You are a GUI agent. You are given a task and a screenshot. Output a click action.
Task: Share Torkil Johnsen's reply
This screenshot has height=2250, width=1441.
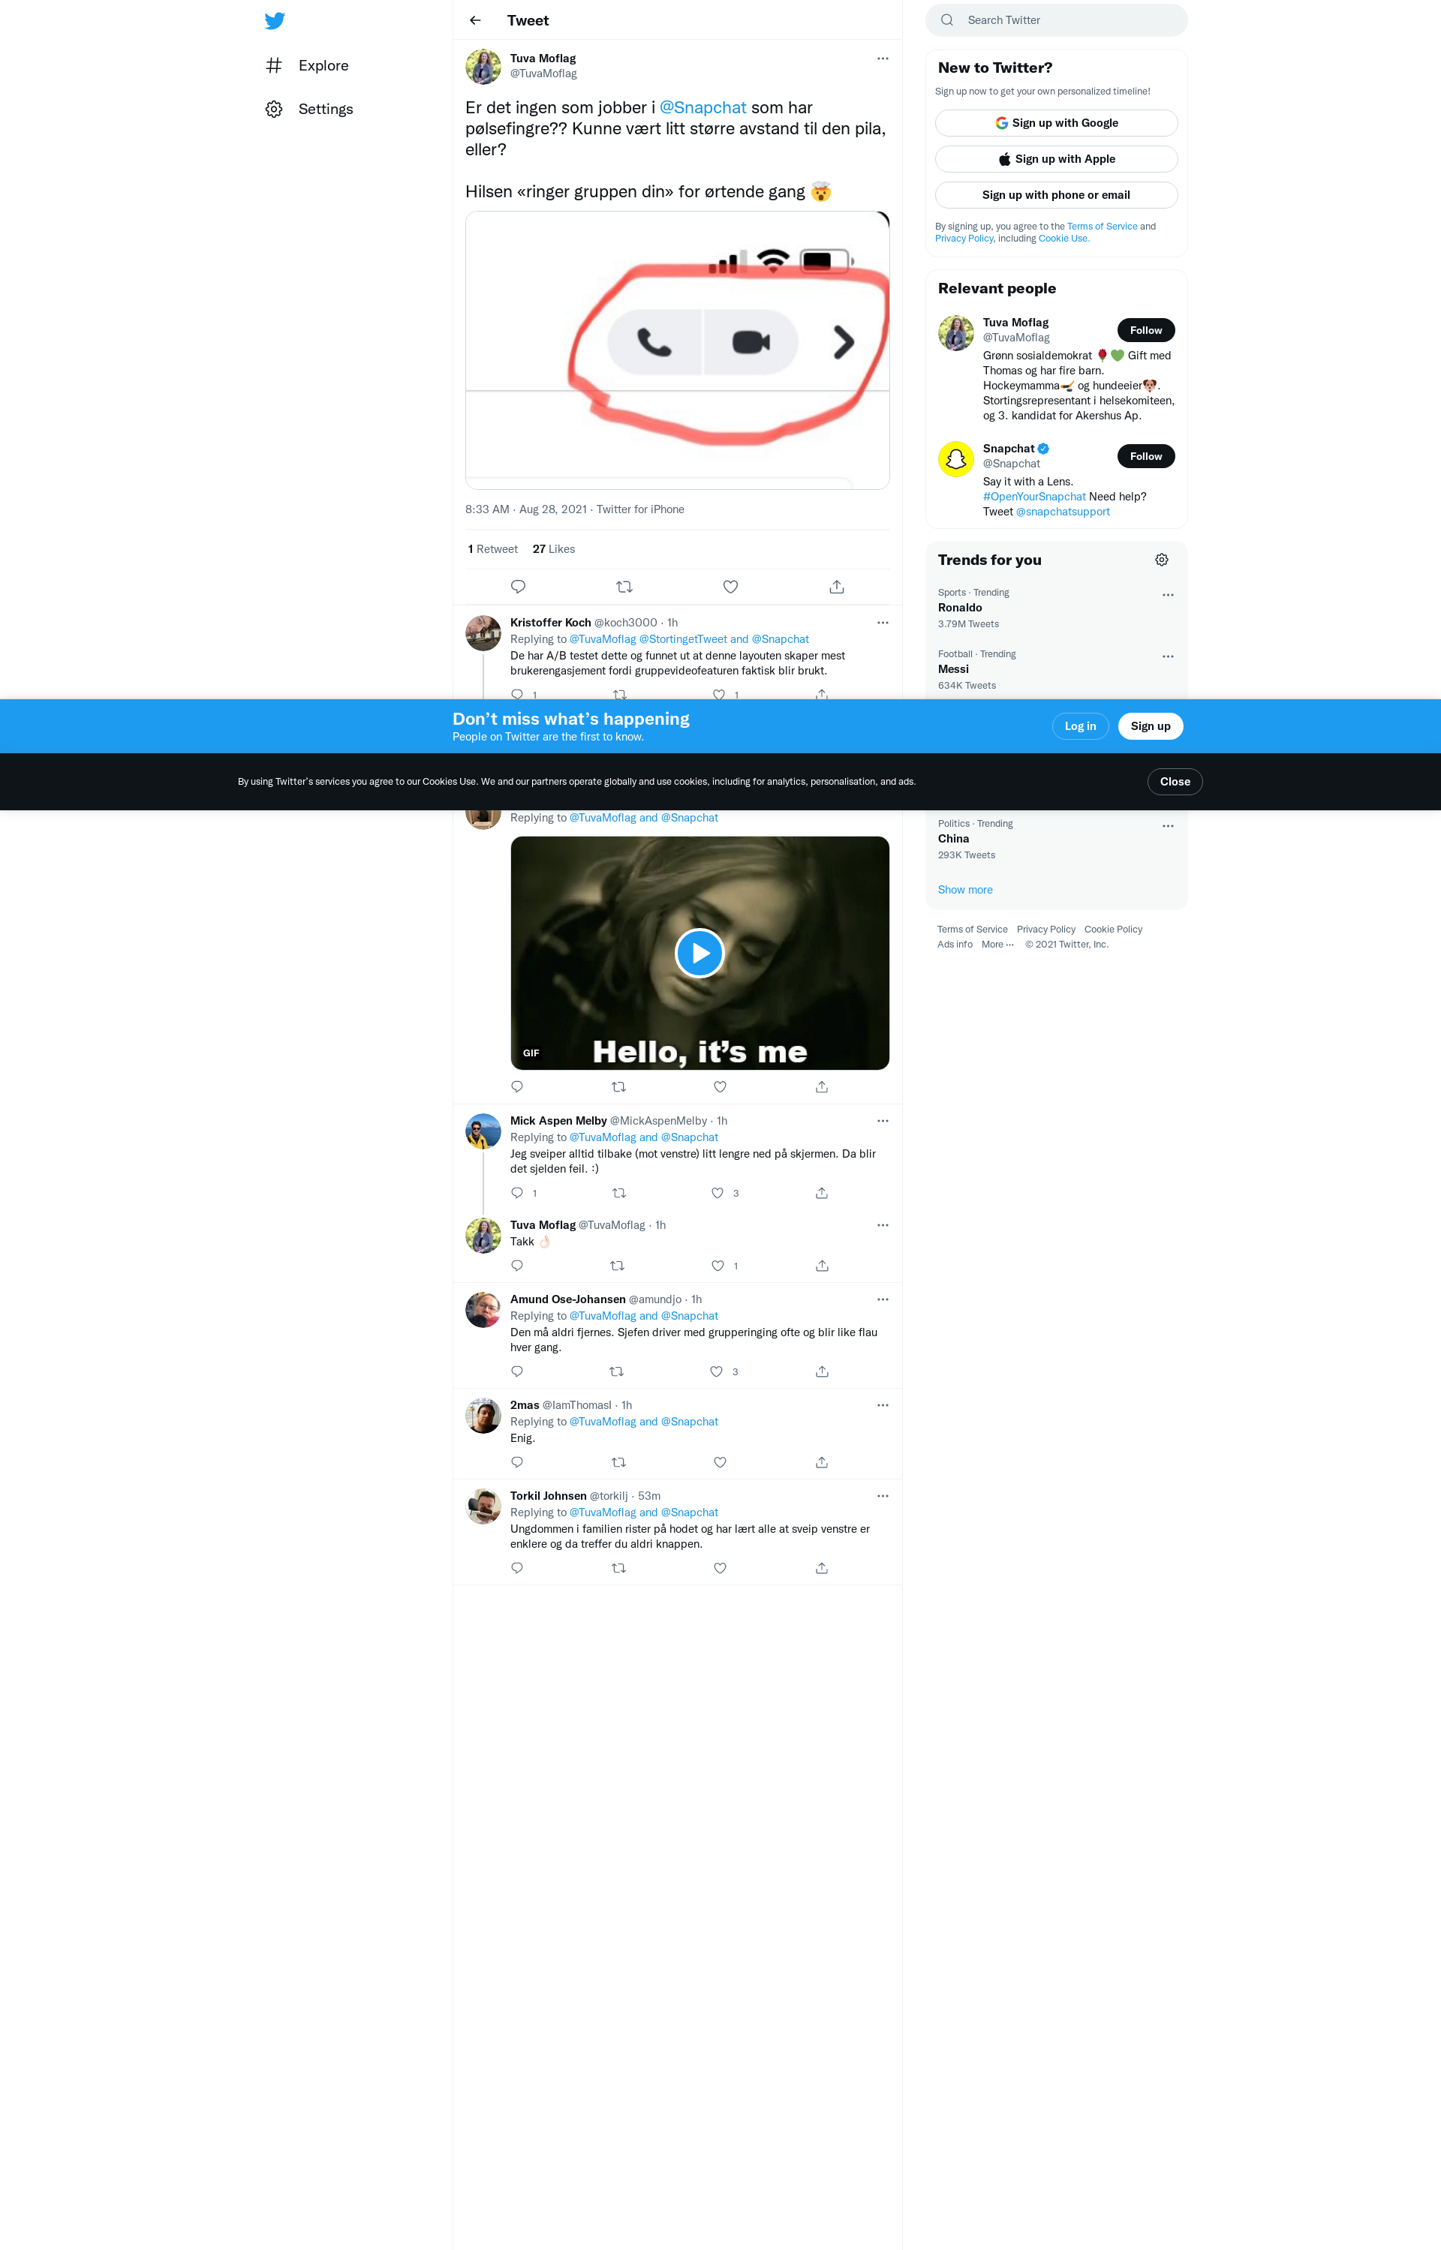click(822, 1568)
